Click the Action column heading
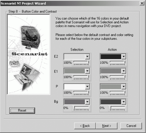Viewport: 146px width, 133px height. pyautogui.click(x=112, y=49)
